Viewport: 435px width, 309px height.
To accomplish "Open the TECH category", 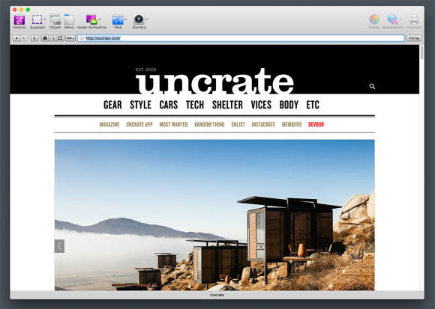I will pos(195,105).
